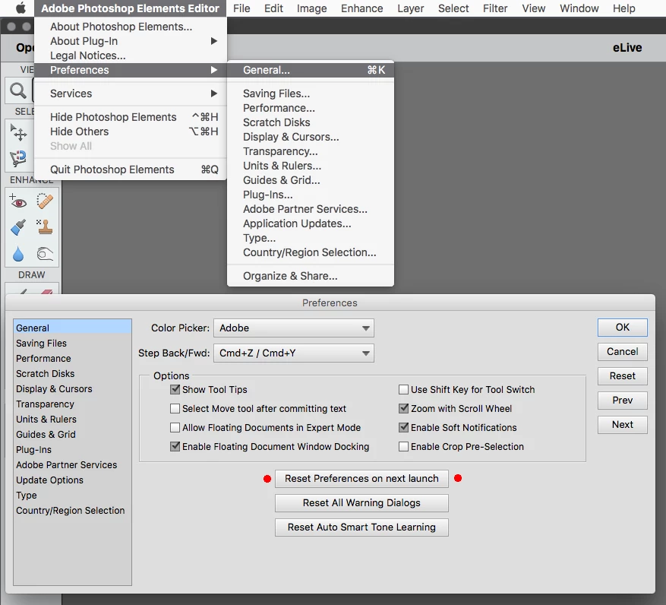Expand the Services submenu arrow
Viewport: 666px width, 605px height.
[x=214, y=93]
